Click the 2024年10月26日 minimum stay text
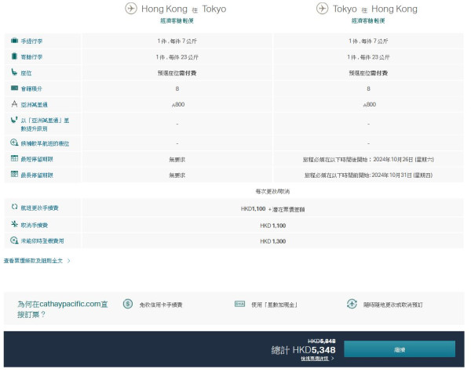 pos(368,160)
